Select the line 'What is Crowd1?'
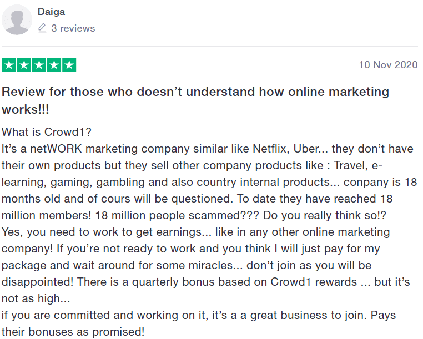Screen dimensions: 423x339 click(47, 132)
